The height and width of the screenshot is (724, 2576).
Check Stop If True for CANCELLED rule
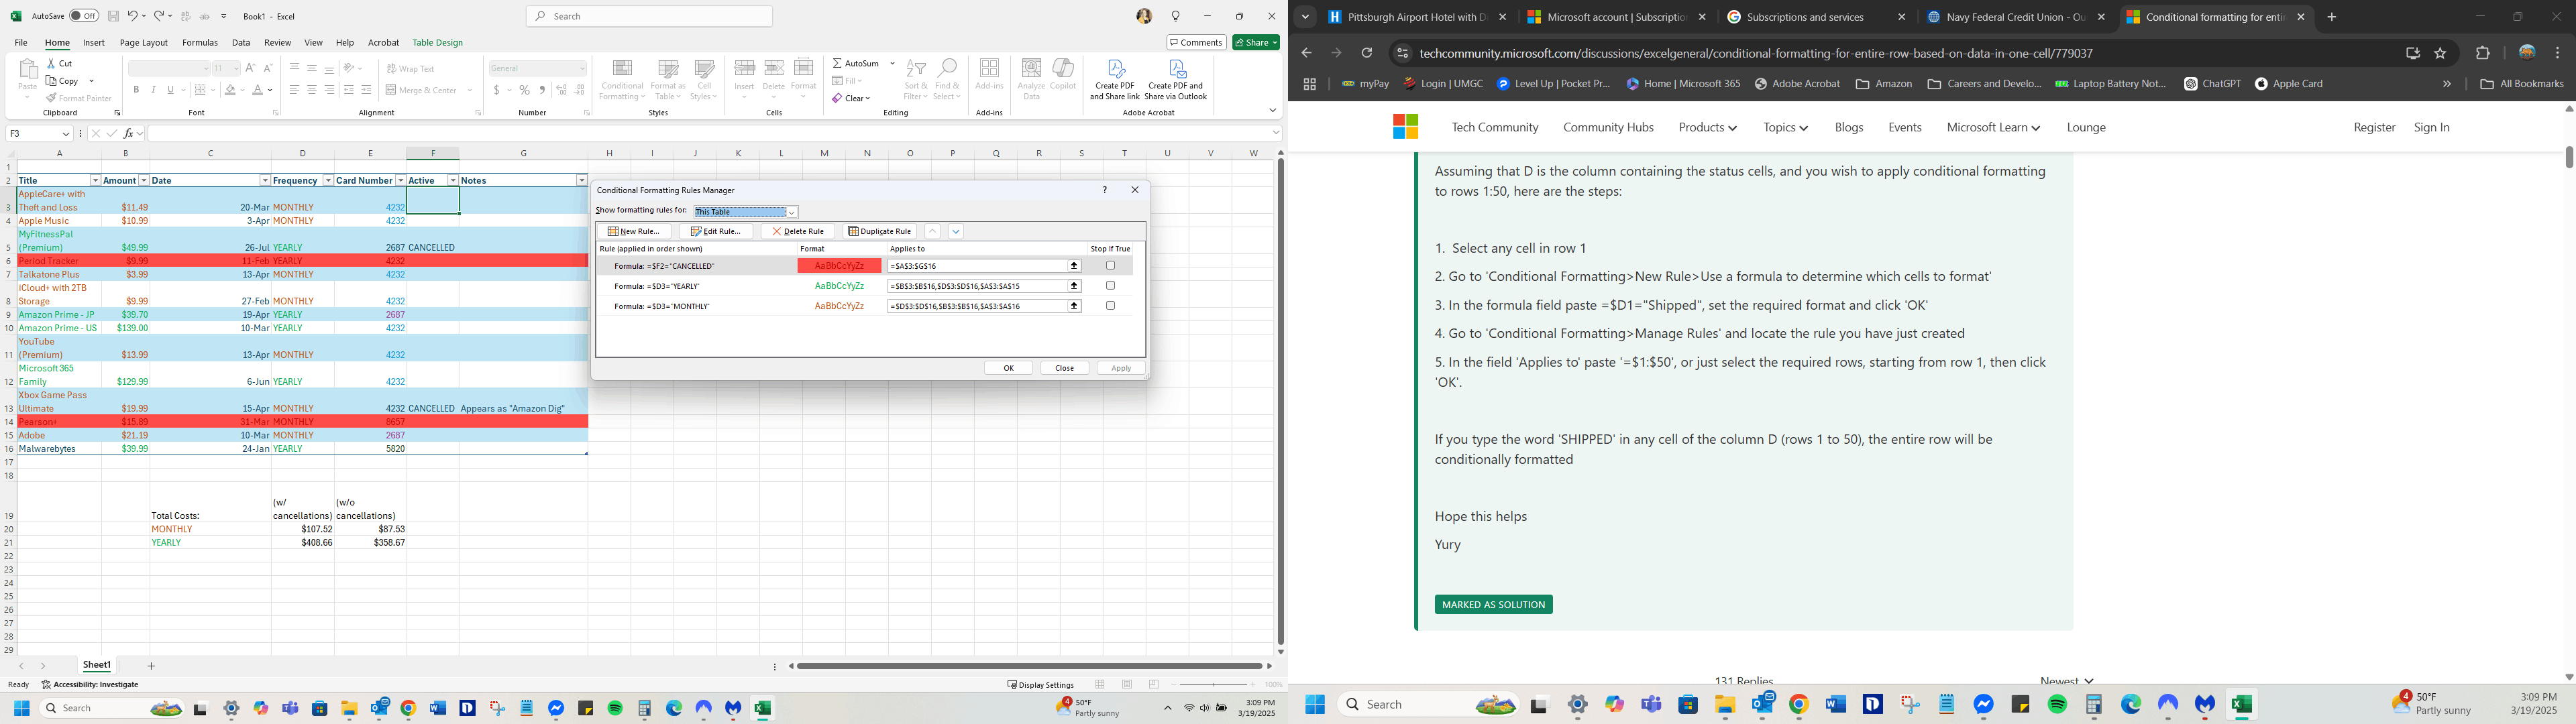tap(1110, 266)
